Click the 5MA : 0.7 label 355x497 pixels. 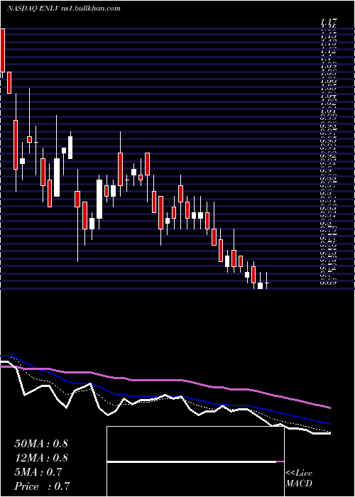(x=39, y=472)
